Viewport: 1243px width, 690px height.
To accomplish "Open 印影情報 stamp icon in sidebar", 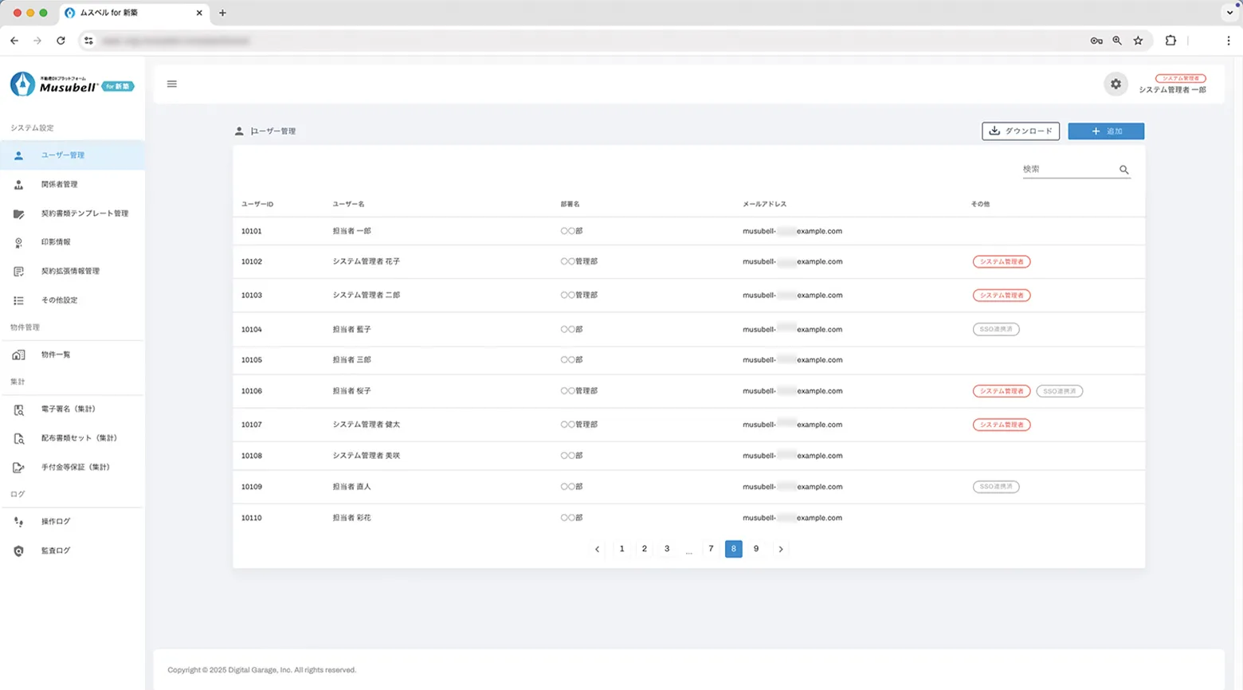I will point(18,242).
